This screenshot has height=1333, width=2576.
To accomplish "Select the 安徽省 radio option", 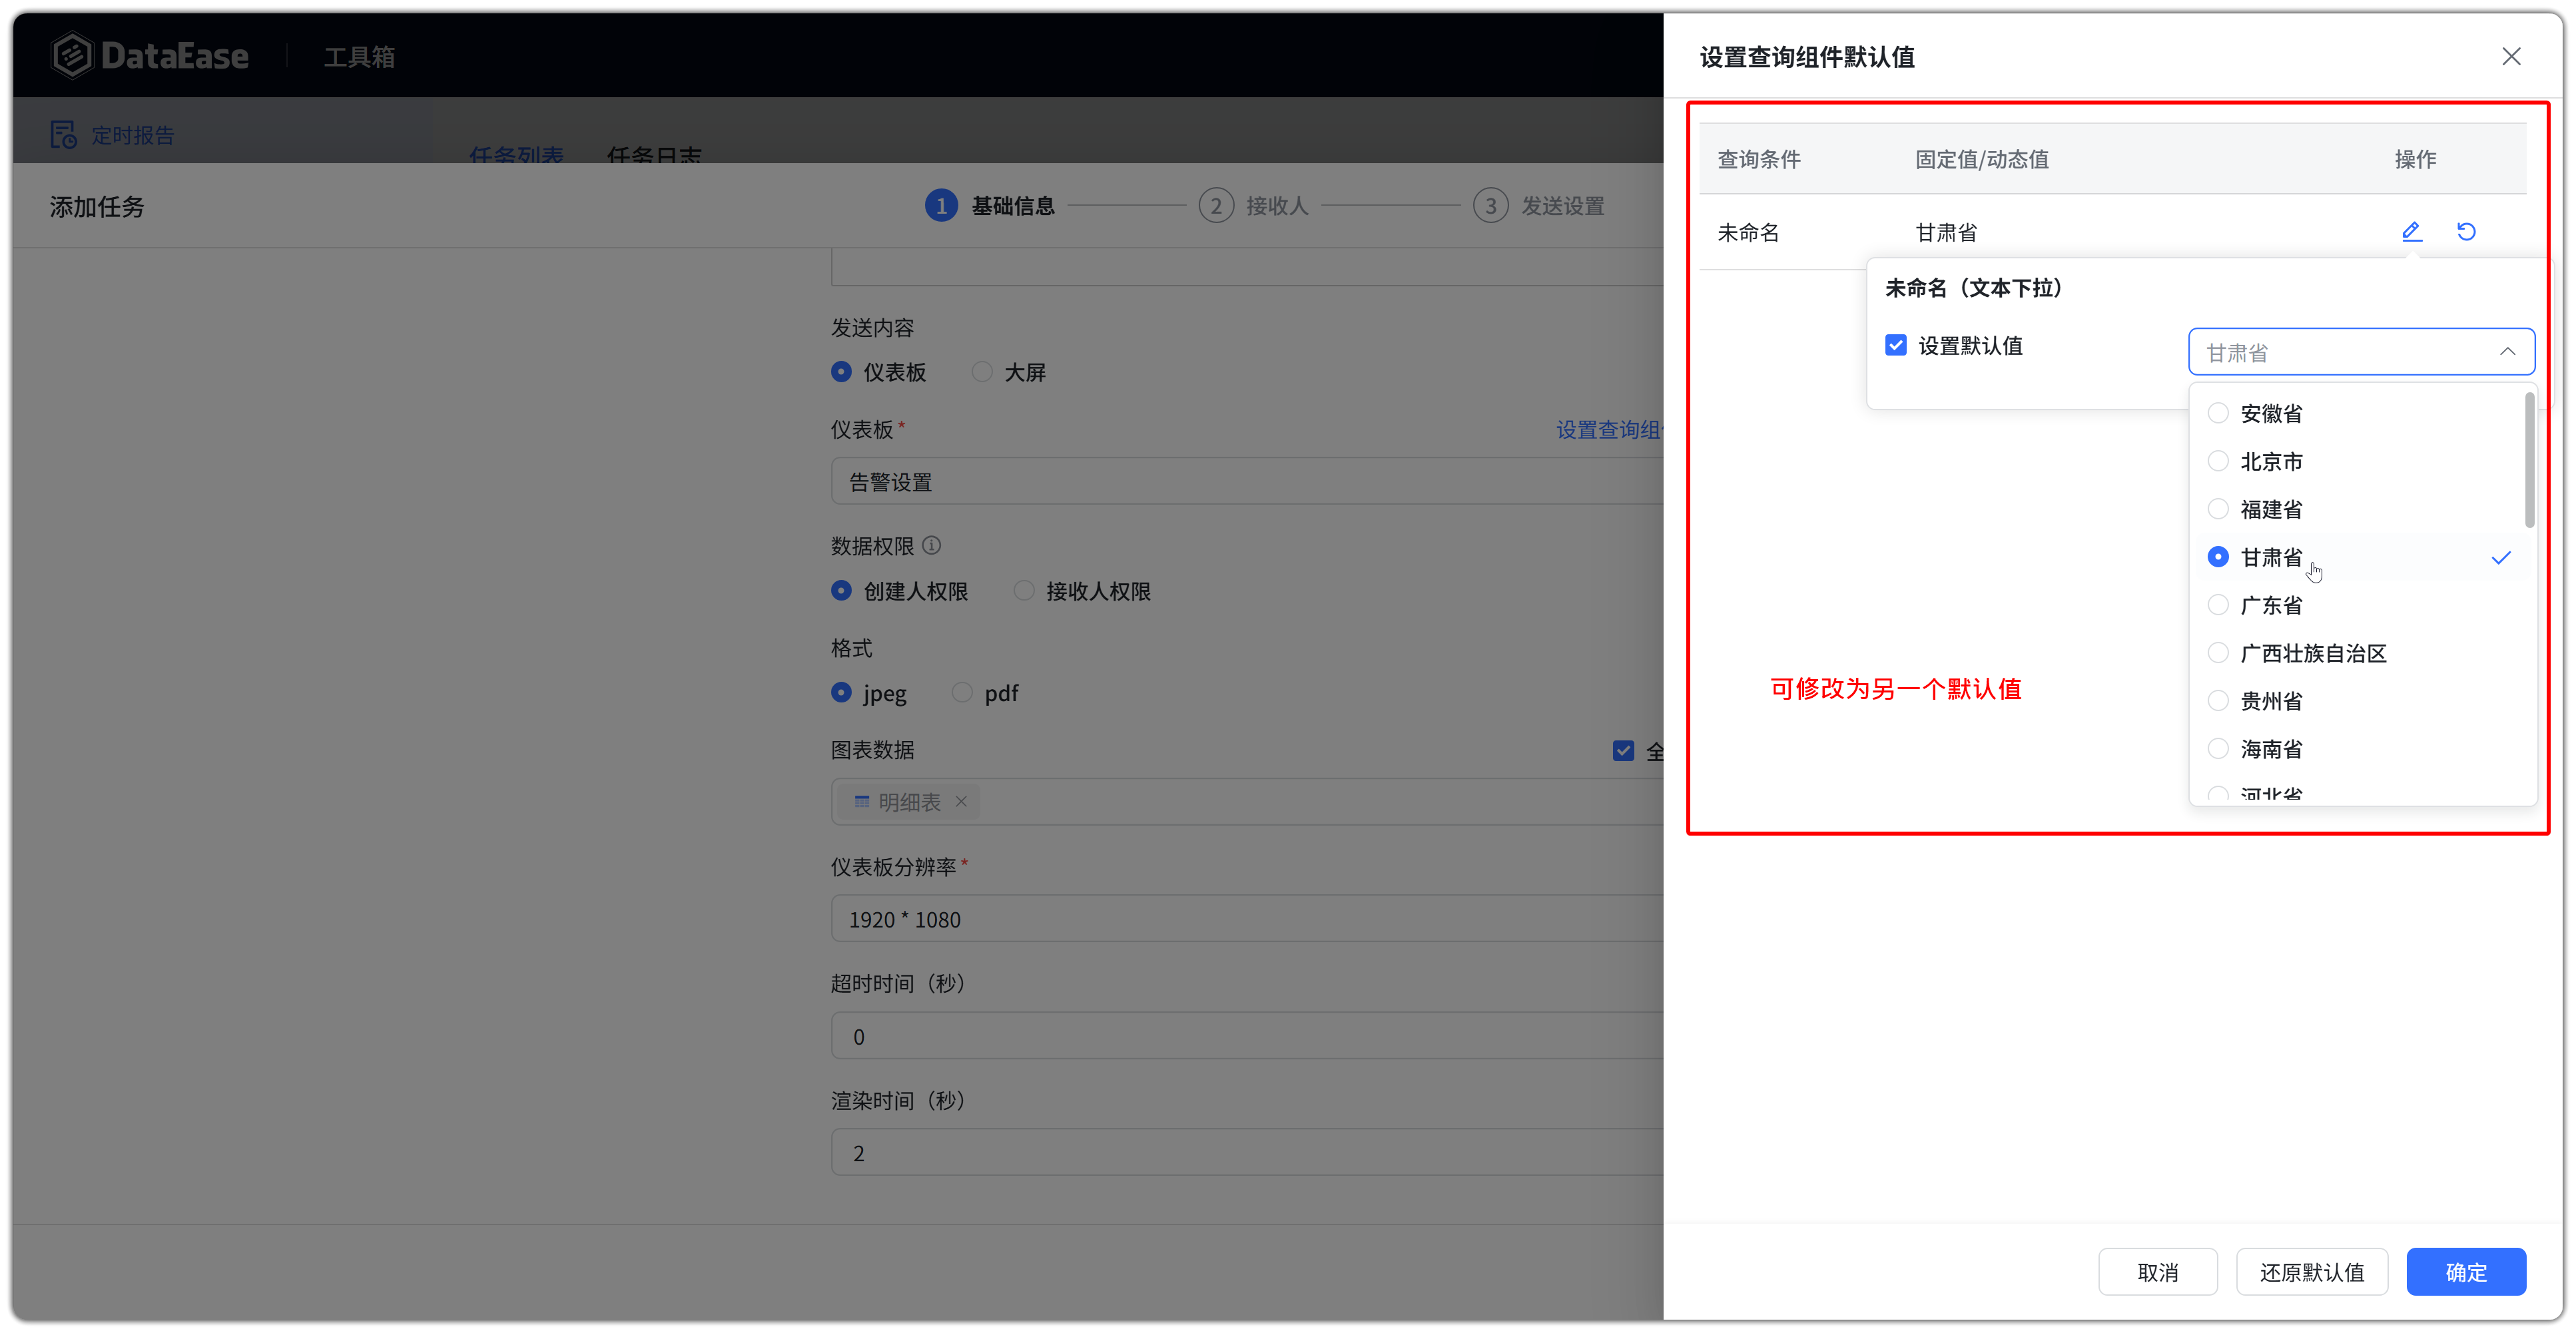I will point(2217,413).
